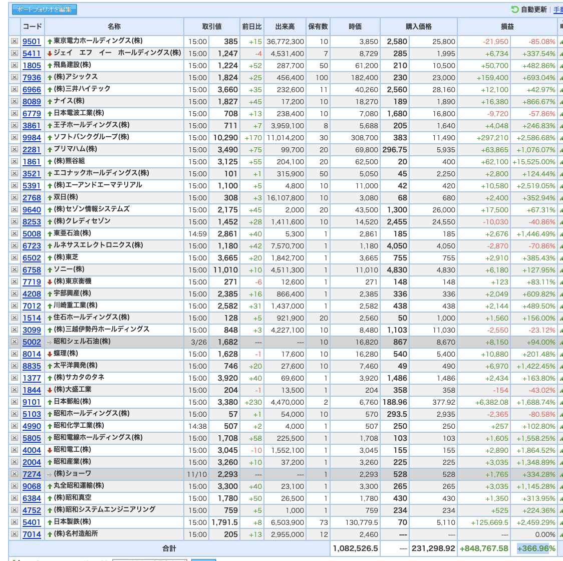Open stock code link 9984

point(32,138)
